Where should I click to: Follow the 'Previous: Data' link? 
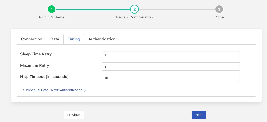(37, 90)
